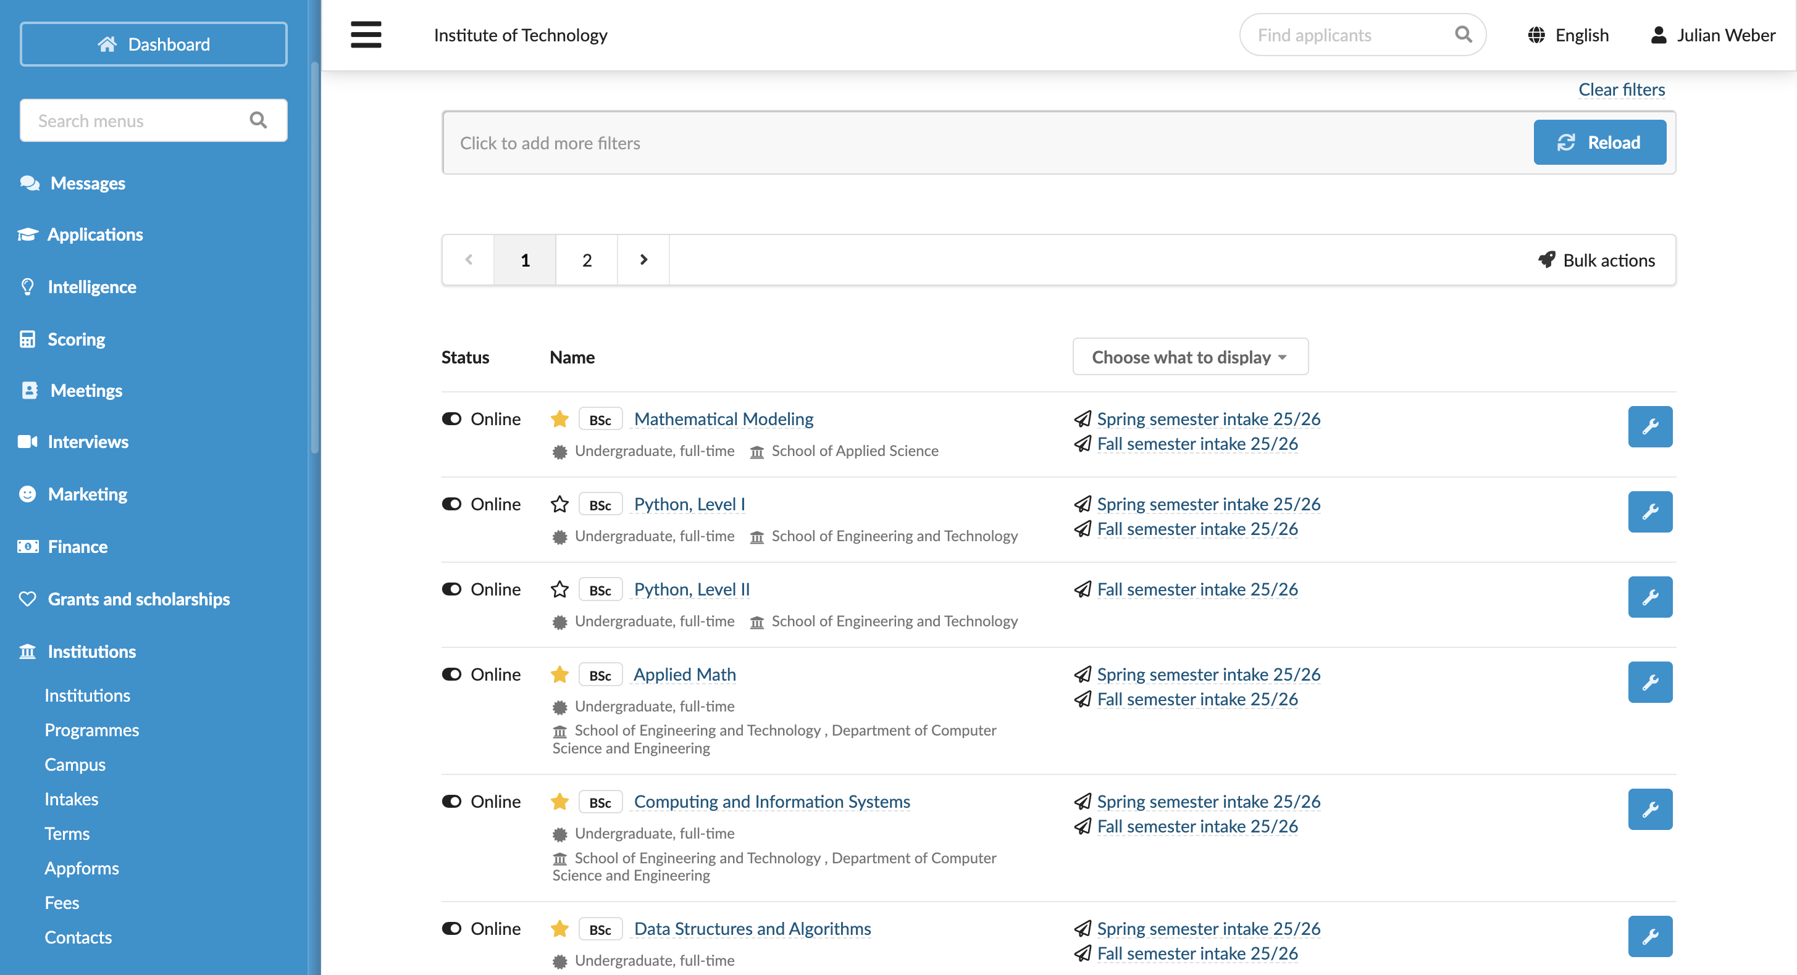Click the Interviews video camera icon

(27, 441)
